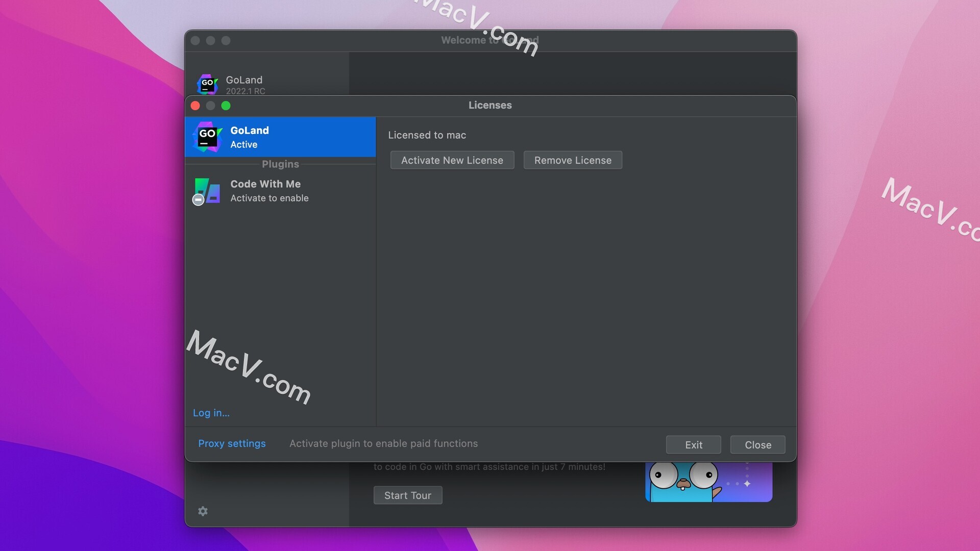The height and width of the screenshot is (551, 980).
Task: Click the GoLand settings gear icon
Action: [203, 511]
